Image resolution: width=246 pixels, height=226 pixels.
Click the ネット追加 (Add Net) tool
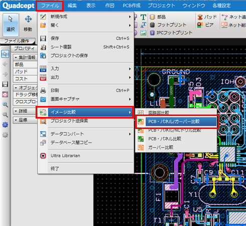(x=233, y=17)
